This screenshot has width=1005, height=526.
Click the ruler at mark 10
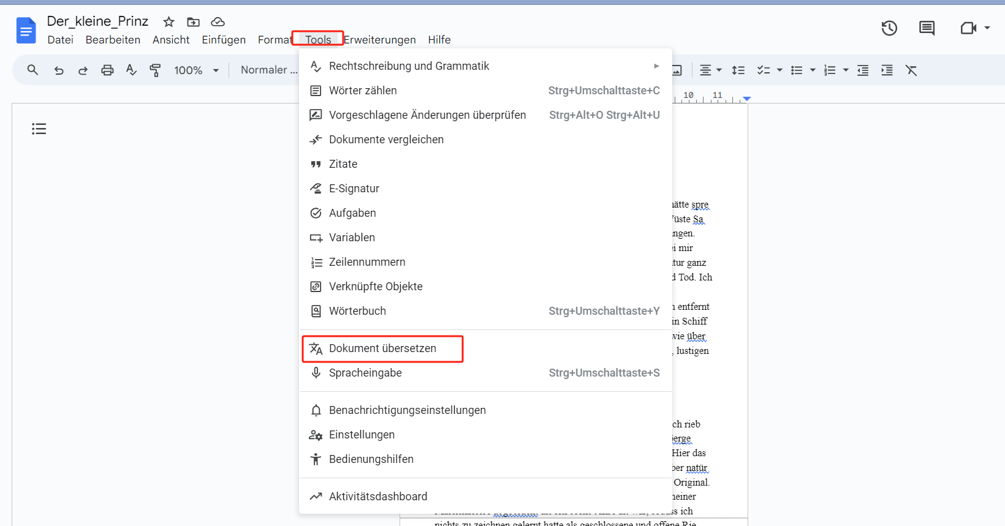tap(688, 95)
